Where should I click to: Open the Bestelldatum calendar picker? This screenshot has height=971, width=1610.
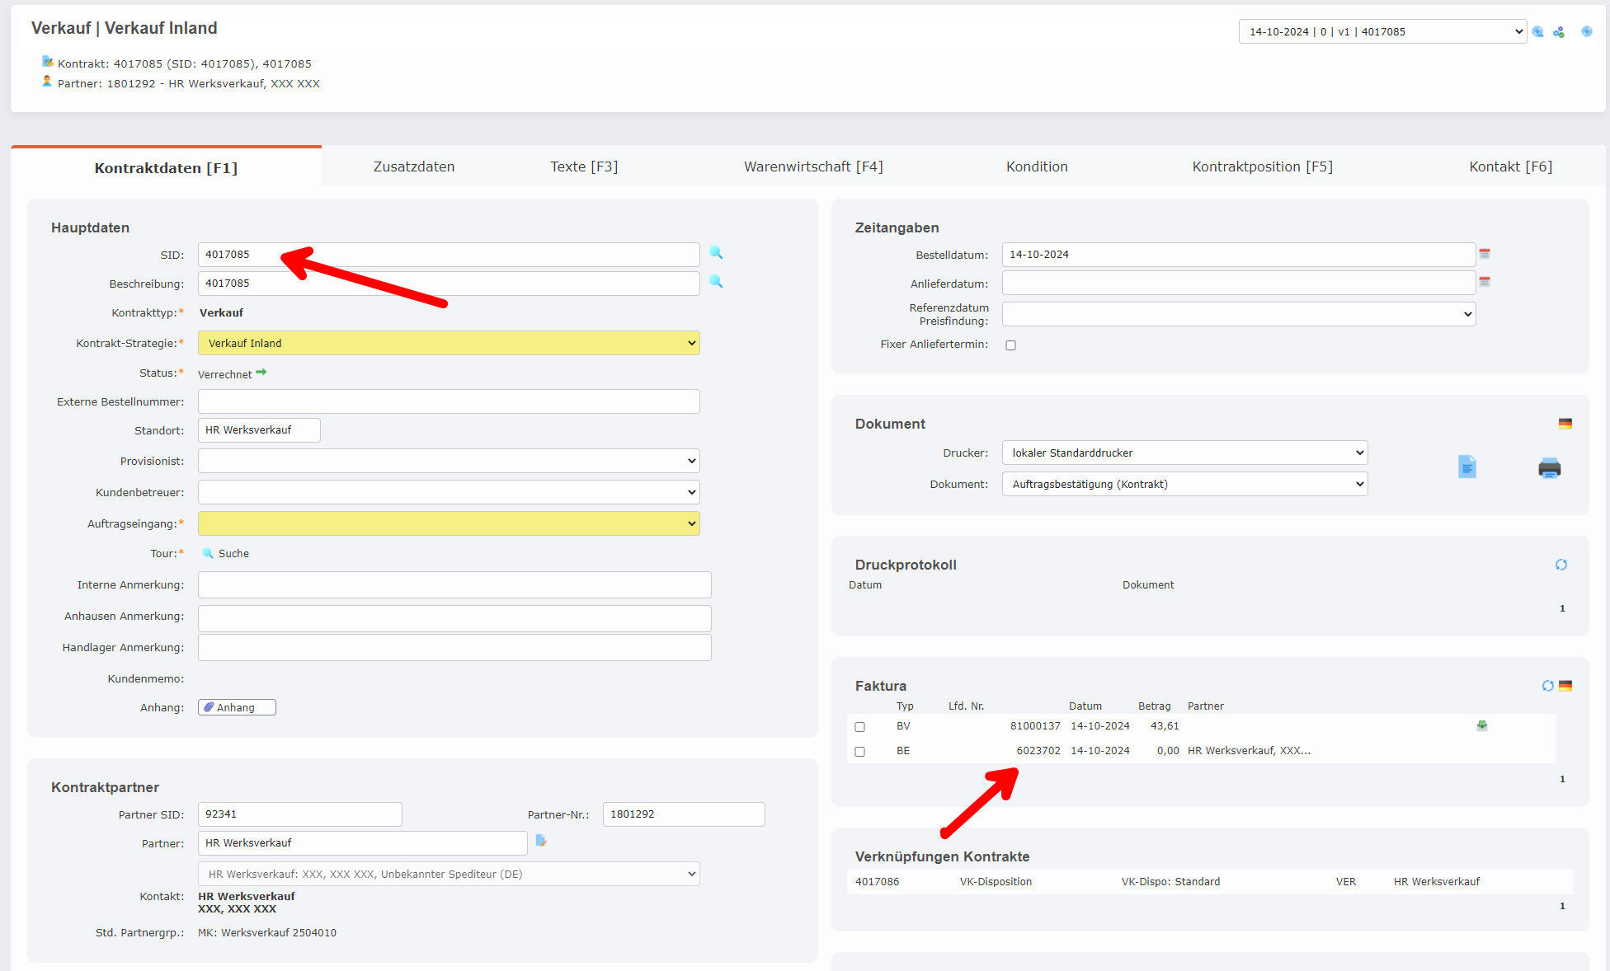coord(1485,254)
